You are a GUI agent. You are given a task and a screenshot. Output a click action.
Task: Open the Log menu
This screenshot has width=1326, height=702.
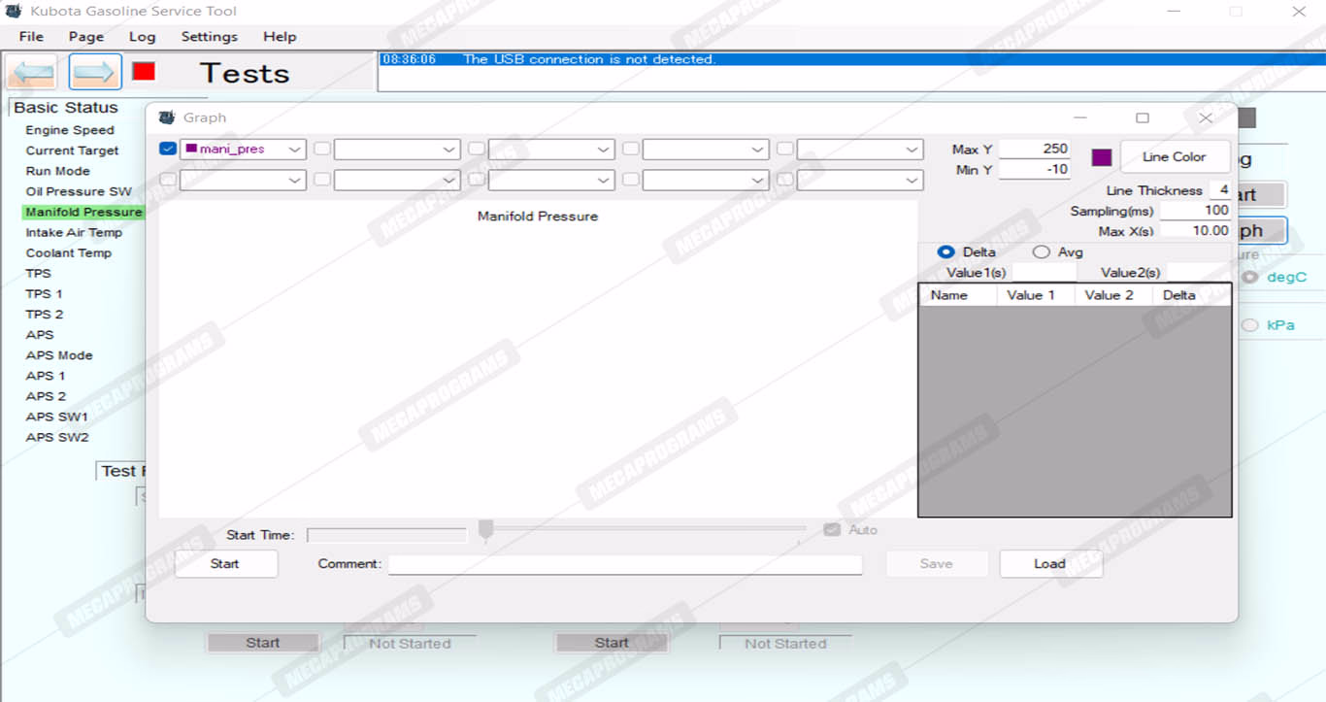pyautogui.click(x=142, y=37)
